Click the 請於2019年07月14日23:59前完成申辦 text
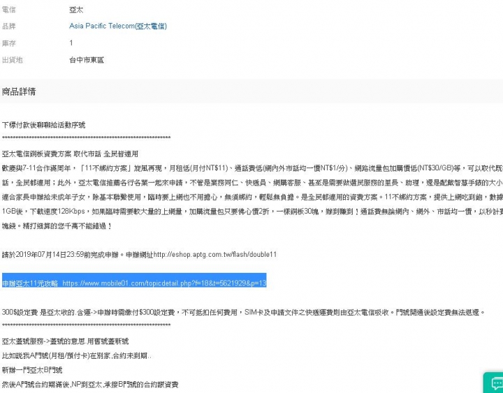The width and height of the screenshot is (503, 393). (60, 255)
